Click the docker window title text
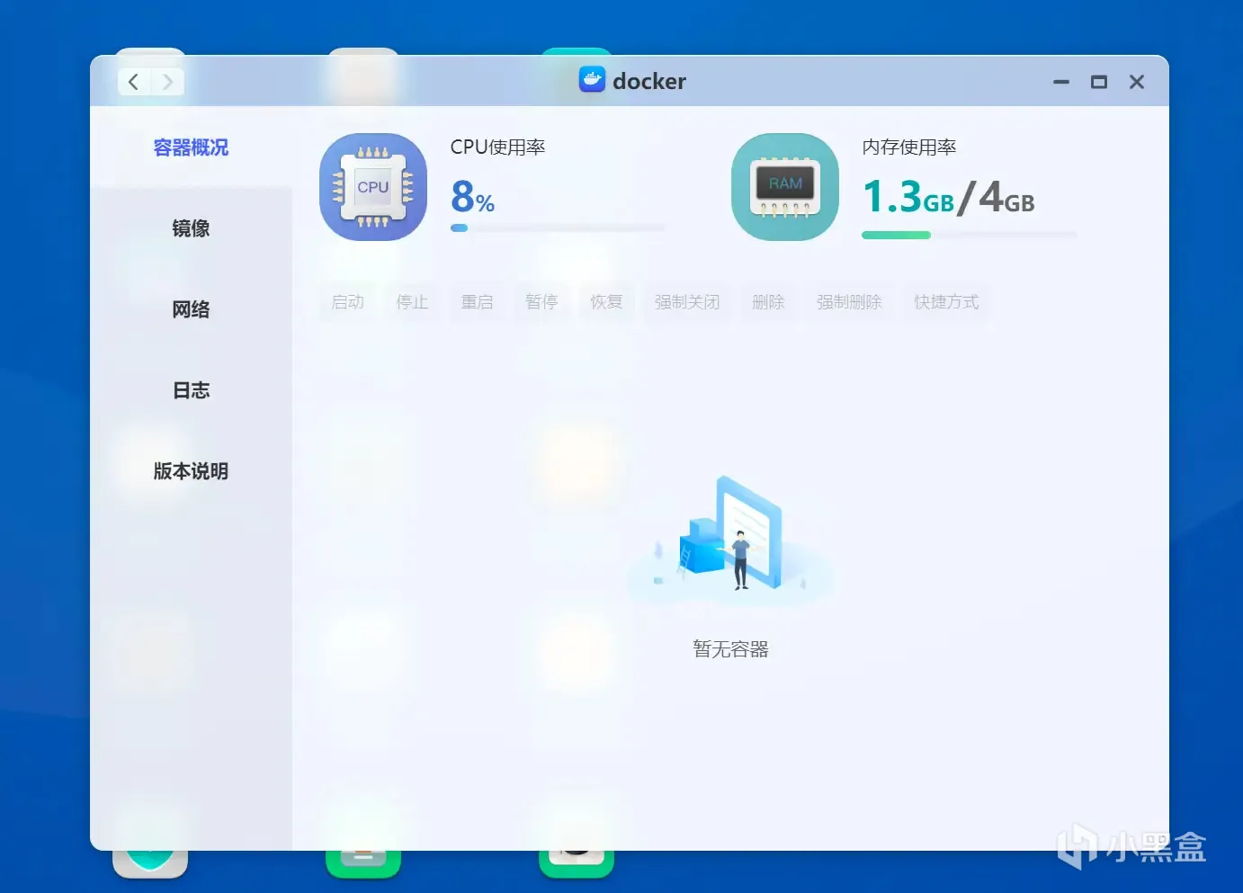The height and width of the screenshot is (893, 1243). coord(649,81)
